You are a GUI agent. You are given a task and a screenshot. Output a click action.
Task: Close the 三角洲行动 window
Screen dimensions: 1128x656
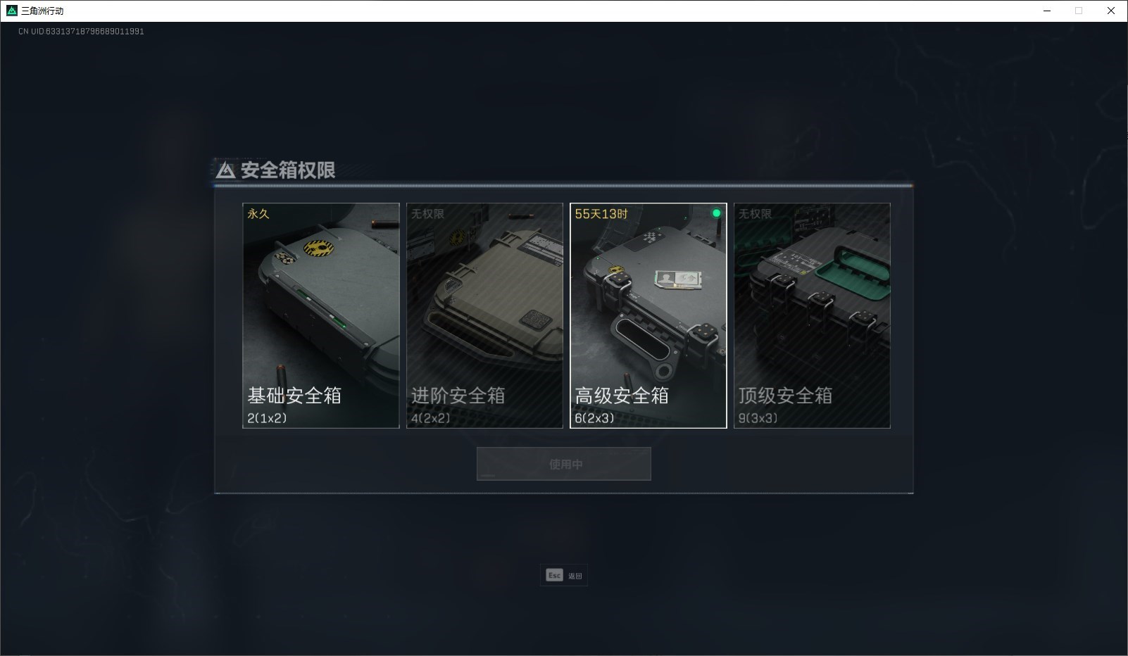point(1111,11)
